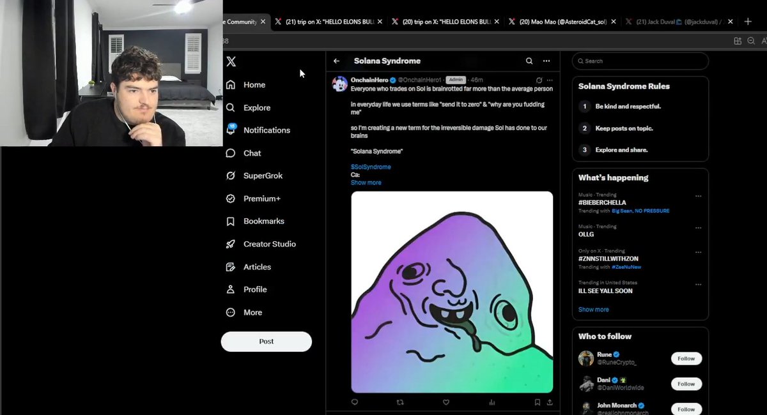Screen dimensions: 767x415
Task: Close the Community tab
Action: [x=263, y=21]
